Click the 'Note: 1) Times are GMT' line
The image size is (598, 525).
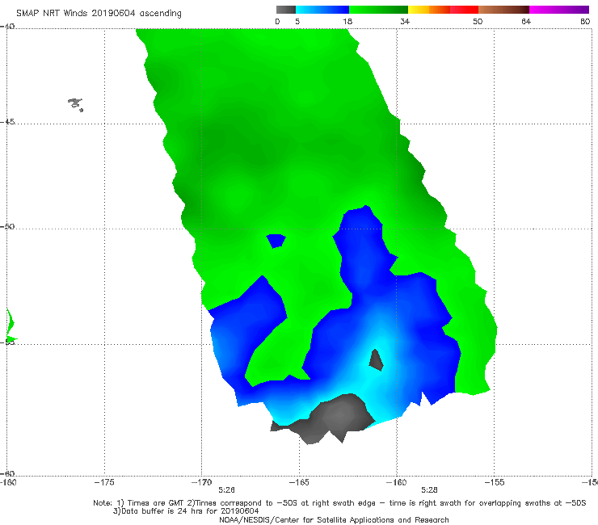pos(339,503)
